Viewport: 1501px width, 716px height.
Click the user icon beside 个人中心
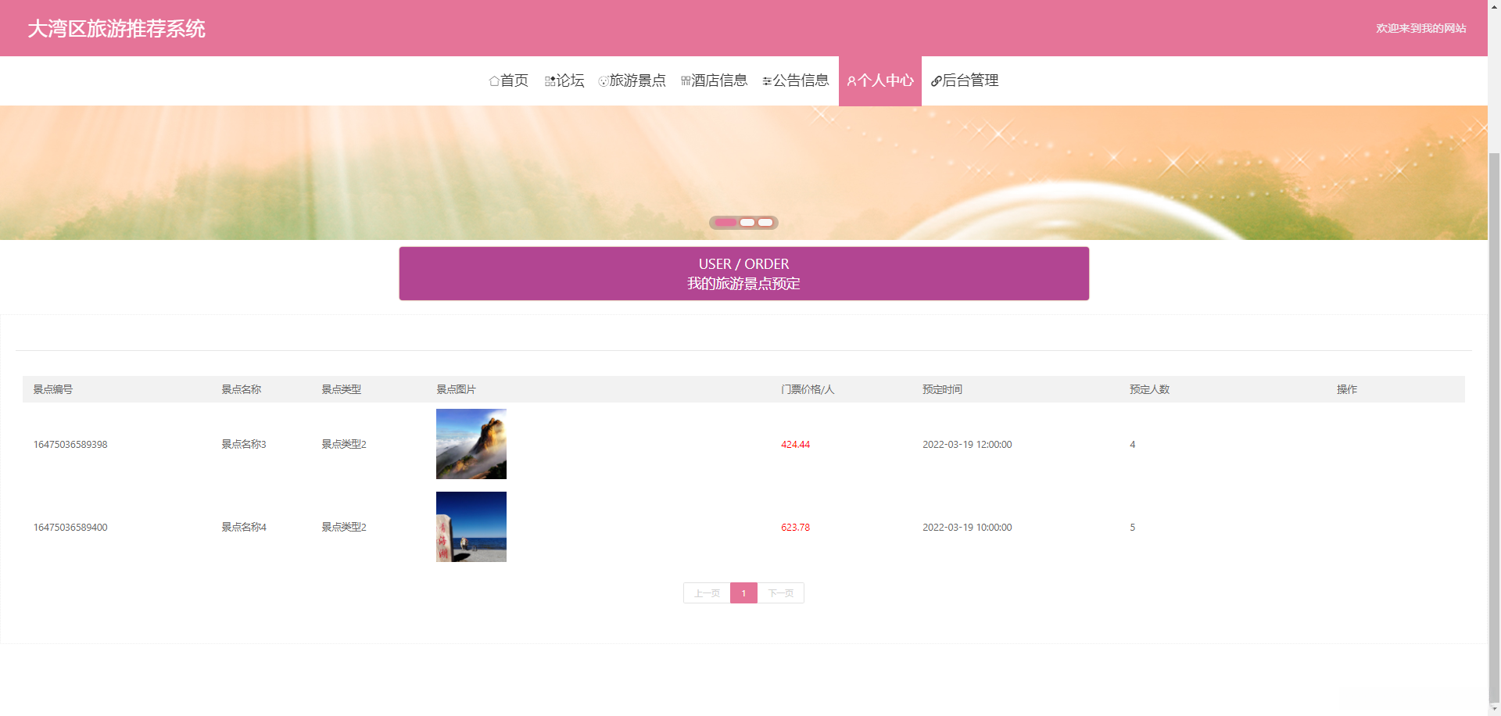point(852,81)
